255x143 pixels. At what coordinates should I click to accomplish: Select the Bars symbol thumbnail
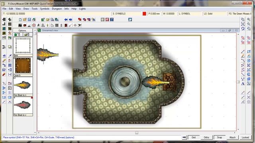point(23,46)
